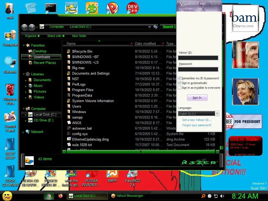The image size is (268, 201).
Task: Open the Language dropdown in Yahoo Messenger
Action: [217, 114]
